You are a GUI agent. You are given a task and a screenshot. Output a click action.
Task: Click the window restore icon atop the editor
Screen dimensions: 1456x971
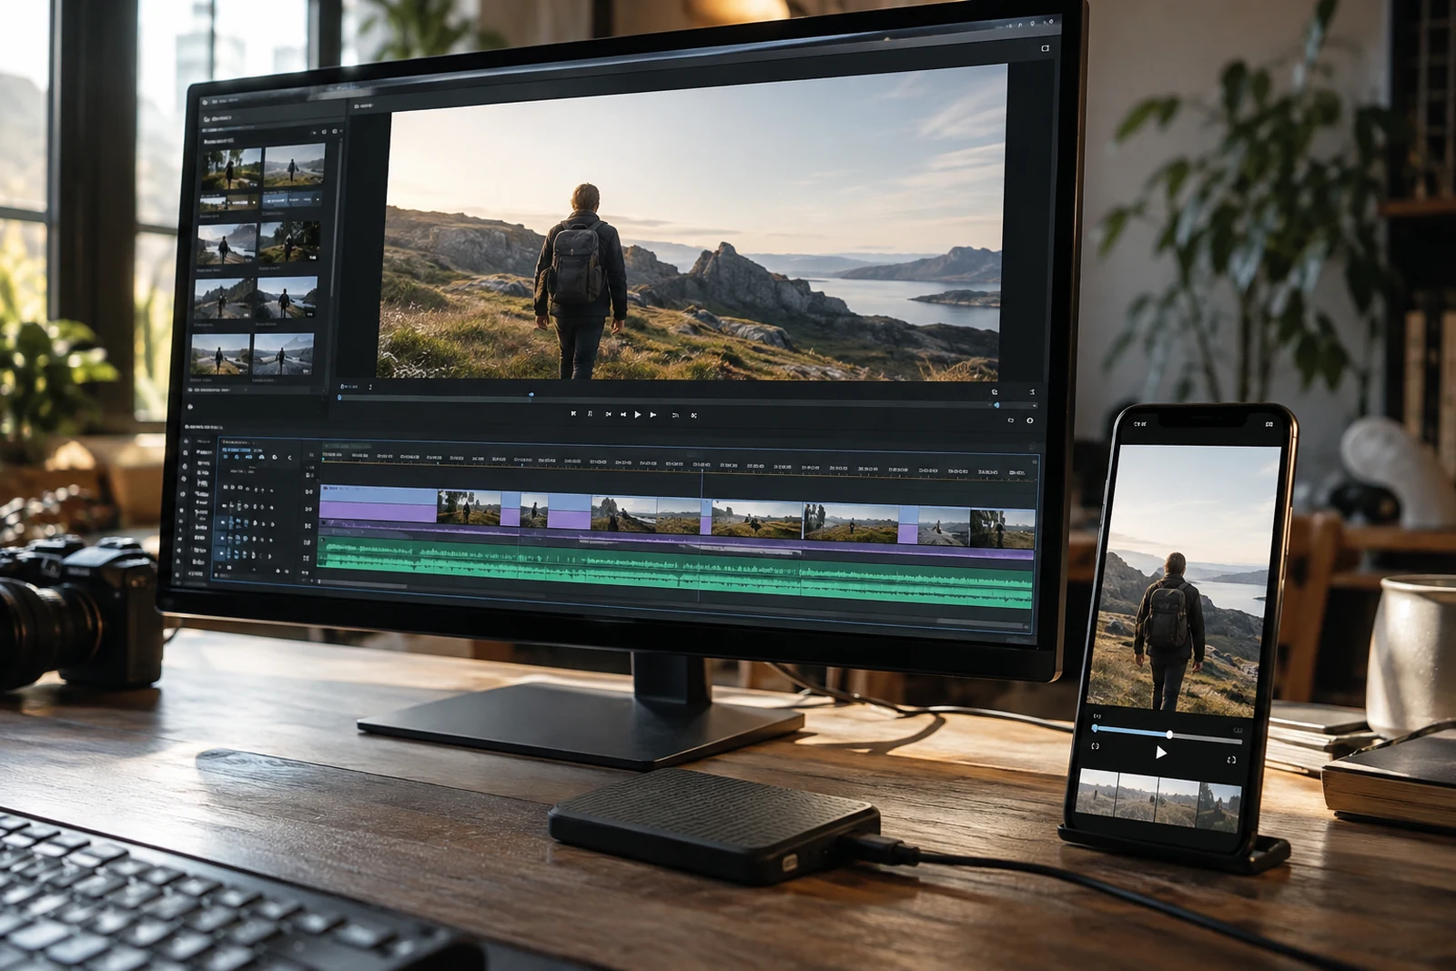[1045, 48]
